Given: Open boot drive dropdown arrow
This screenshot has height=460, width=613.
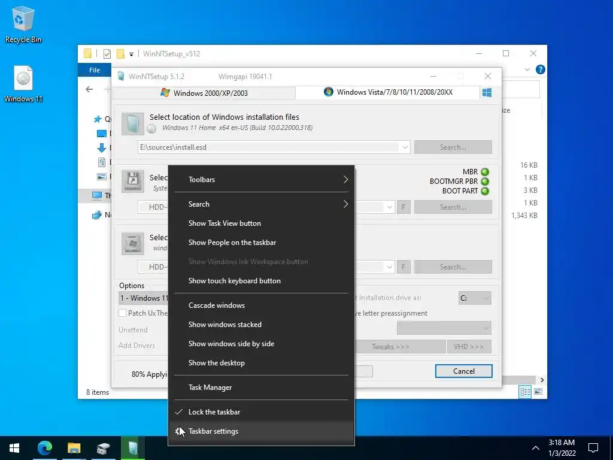Looking at the screenshot, I should click(389, 207).
